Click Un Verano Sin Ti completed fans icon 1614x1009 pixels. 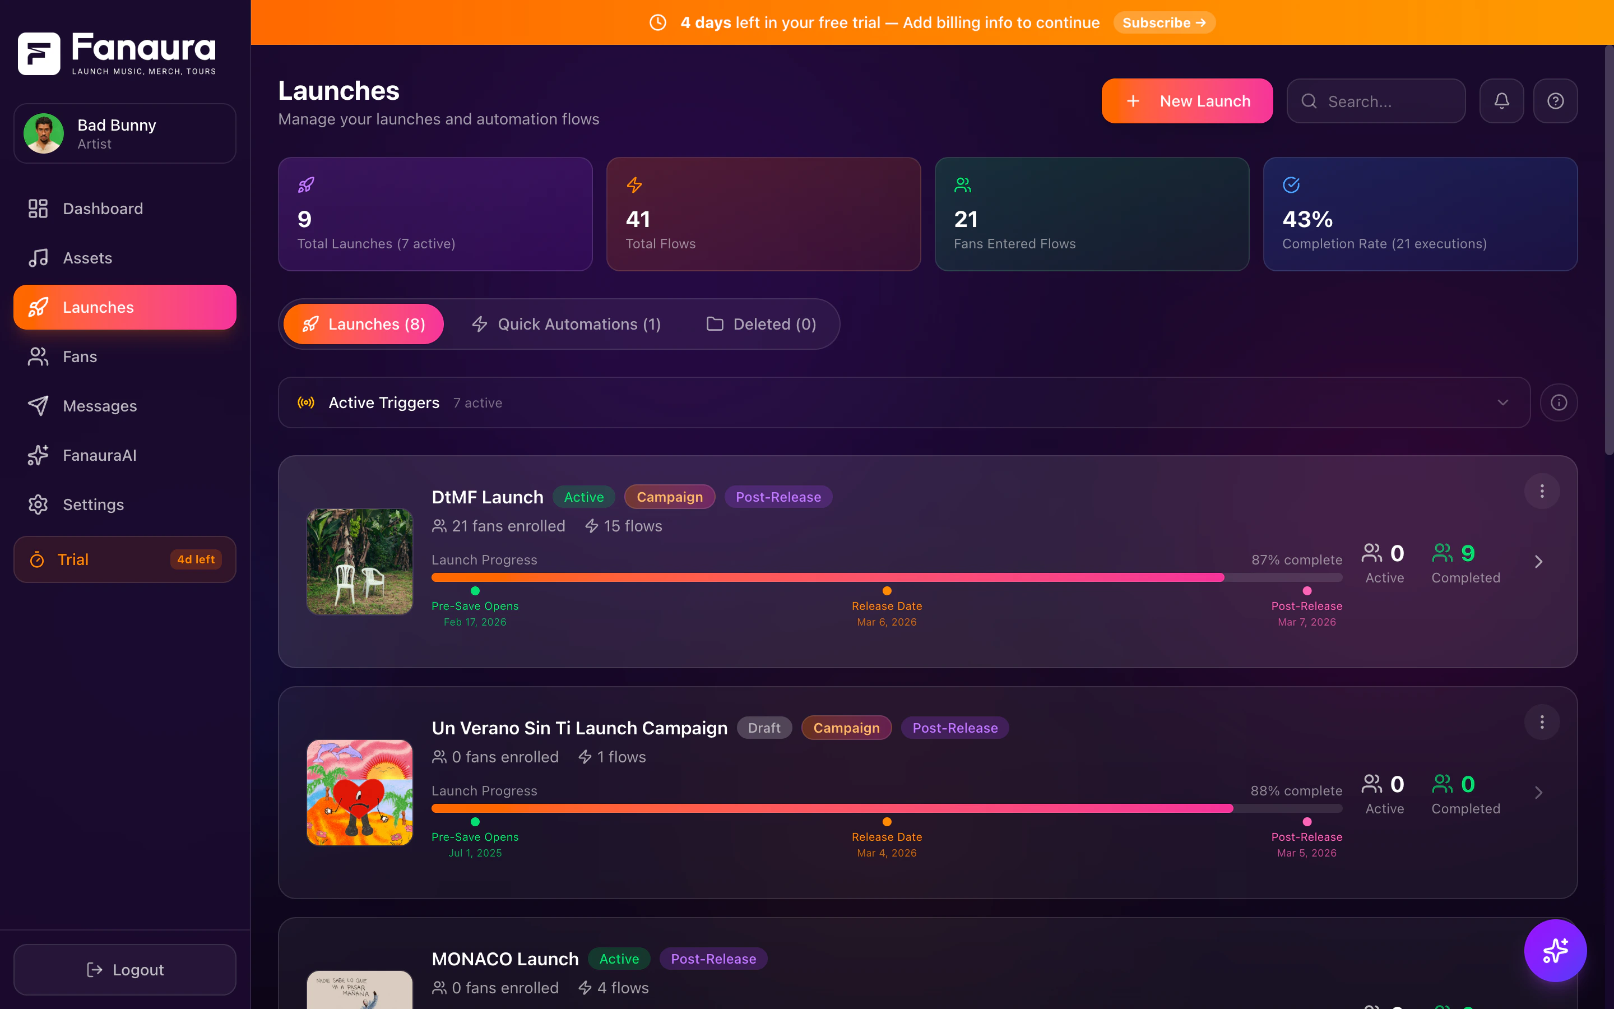tap(1442, 784)
